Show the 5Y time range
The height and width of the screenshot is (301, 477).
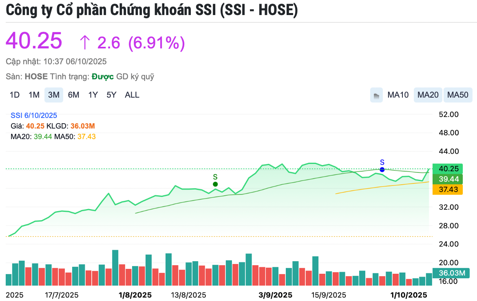pos(111,95)
